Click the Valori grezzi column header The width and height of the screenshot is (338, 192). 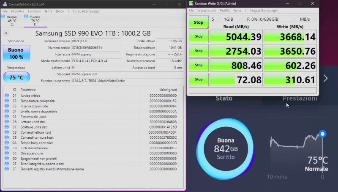click(x=168, y=90)
